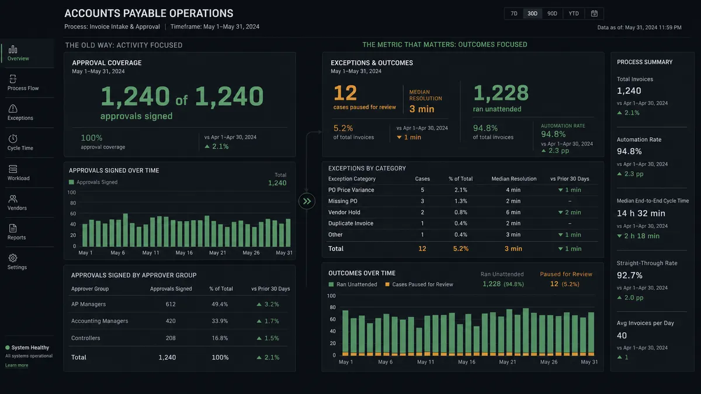Select the 30D time range
Image resolution: width=701 pixels, height=394 pixels.
click(x=533, y=13)
